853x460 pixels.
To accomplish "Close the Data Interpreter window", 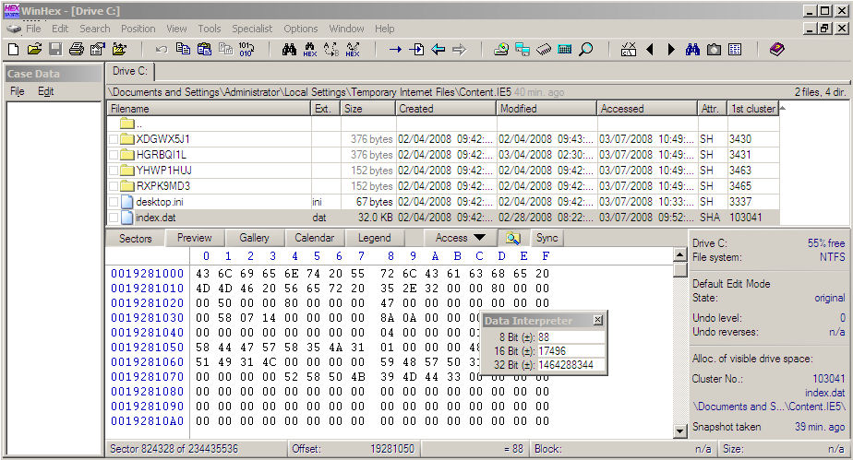I will coord(597,320).
